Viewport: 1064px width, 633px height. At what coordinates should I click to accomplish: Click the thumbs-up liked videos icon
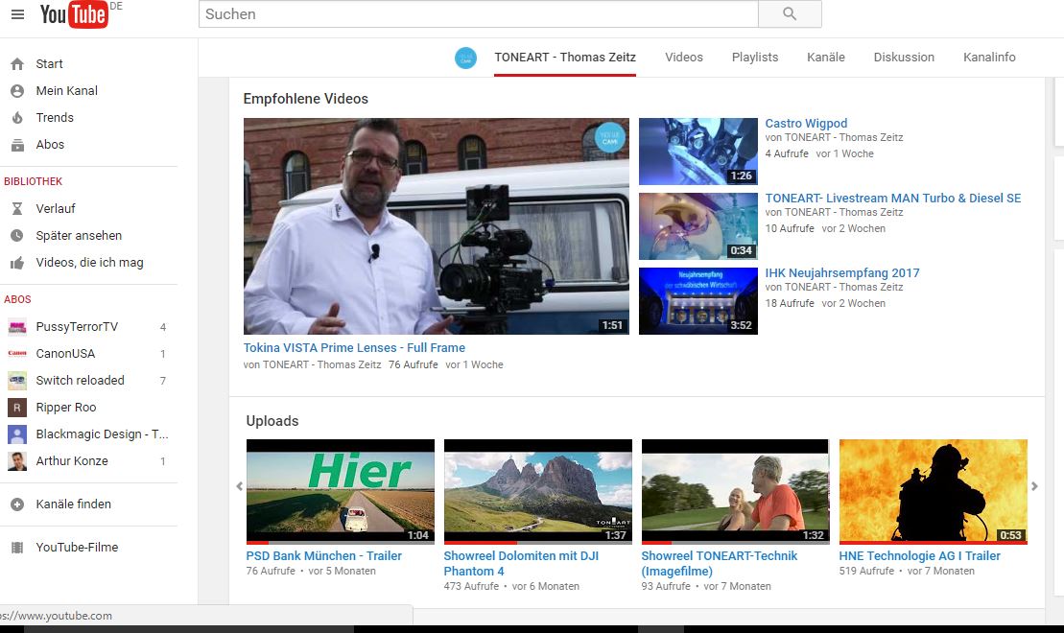[17, 263]
